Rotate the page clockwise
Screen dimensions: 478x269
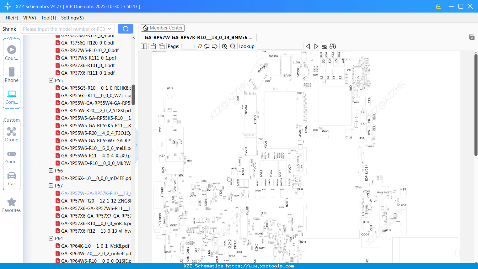pyautogui.click(x=162, y=46)
